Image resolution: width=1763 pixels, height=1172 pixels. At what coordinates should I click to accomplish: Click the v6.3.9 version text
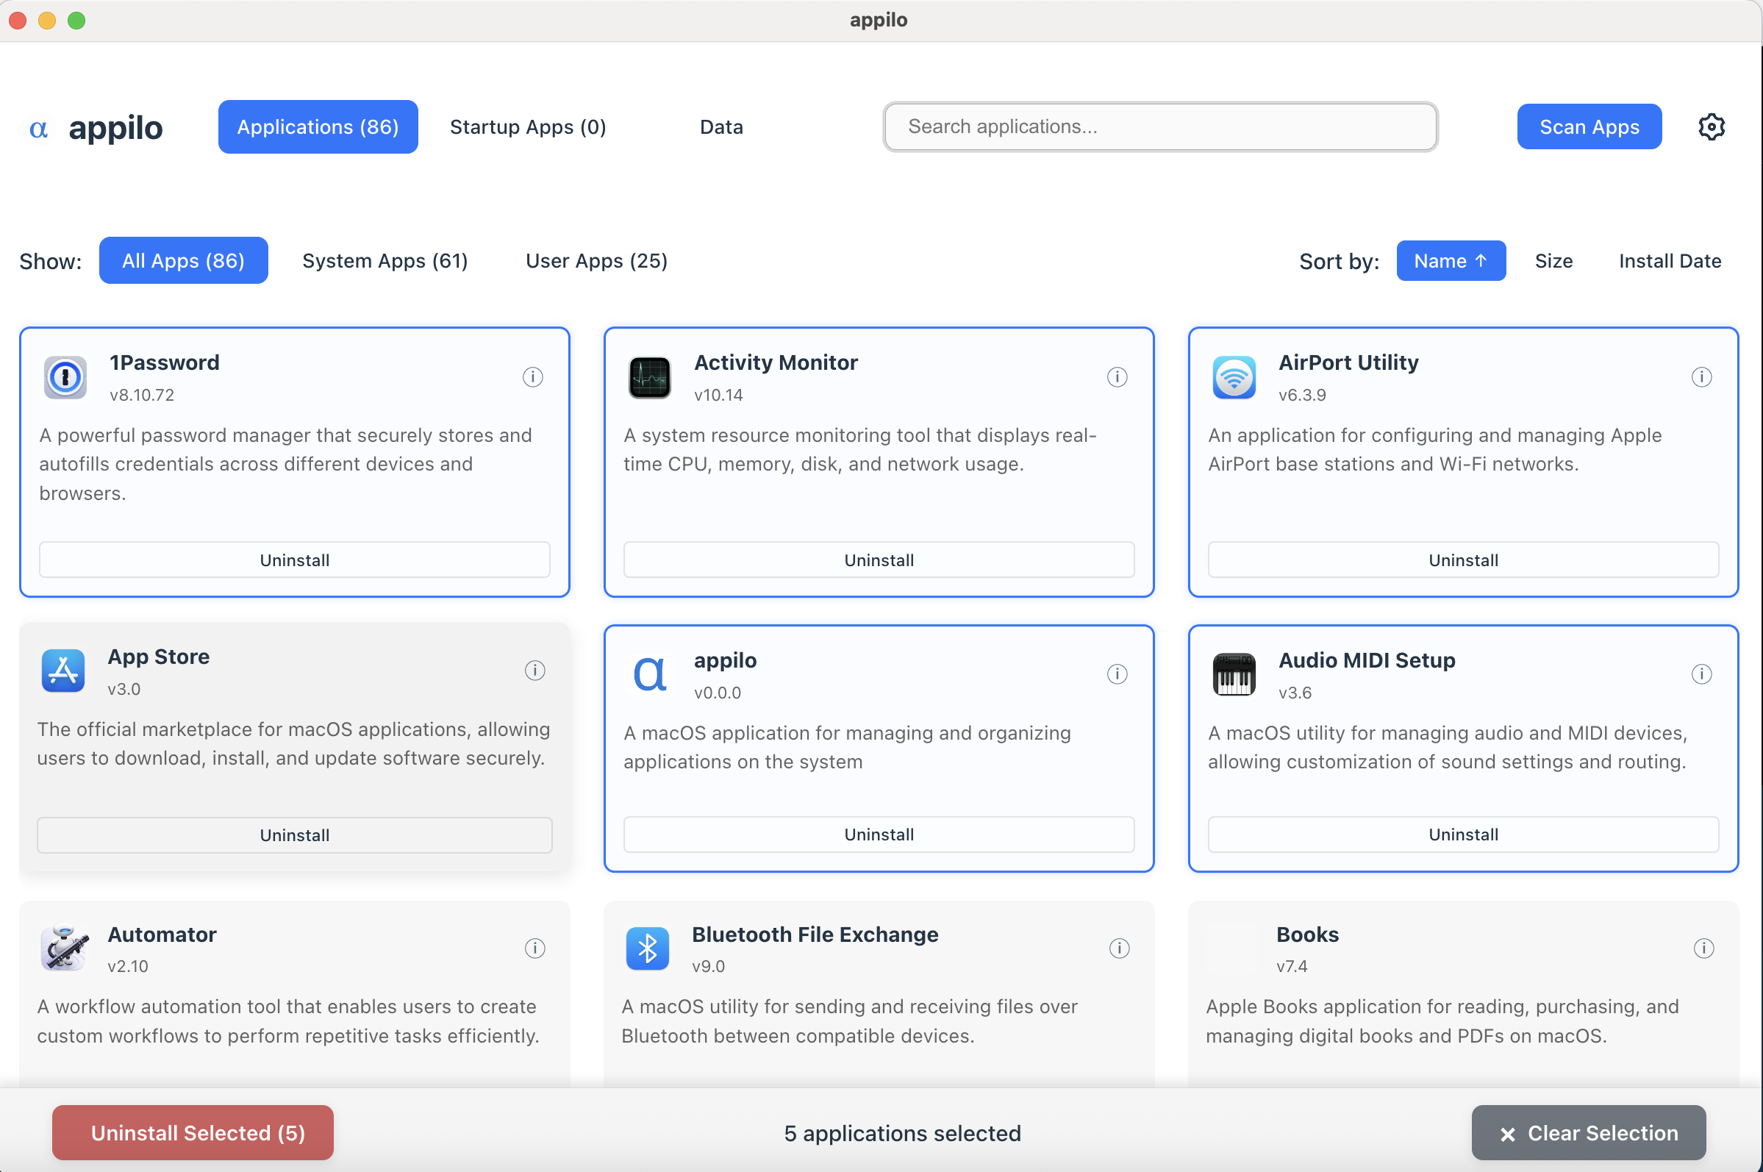click(1302, 395)
